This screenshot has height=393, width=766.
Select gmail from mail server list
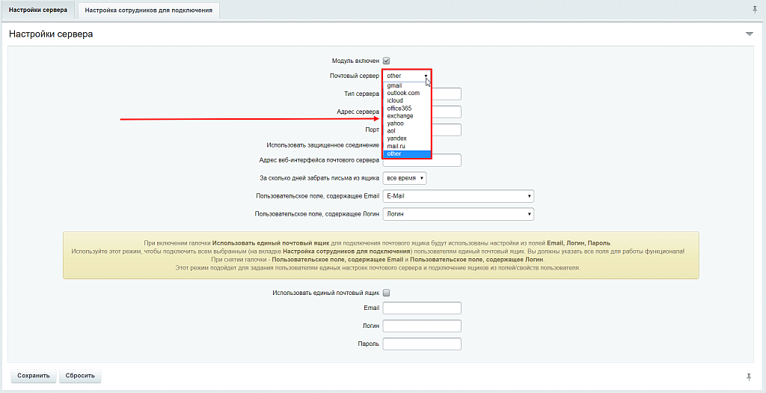coord(395,85)
